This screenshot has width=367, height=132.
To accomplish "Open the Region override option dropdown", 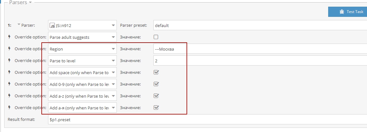I will [114, 49].
